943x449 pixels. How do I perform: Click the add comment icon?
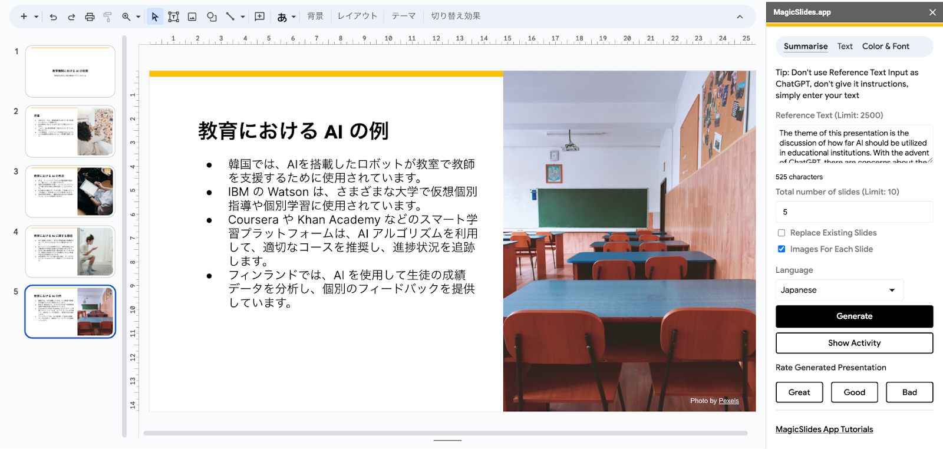click(x=259, y=16)
